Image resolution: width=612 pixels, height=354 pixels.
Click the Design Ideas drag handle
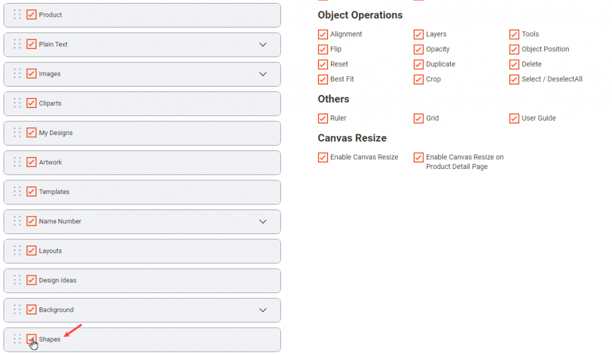coord(17,280)
